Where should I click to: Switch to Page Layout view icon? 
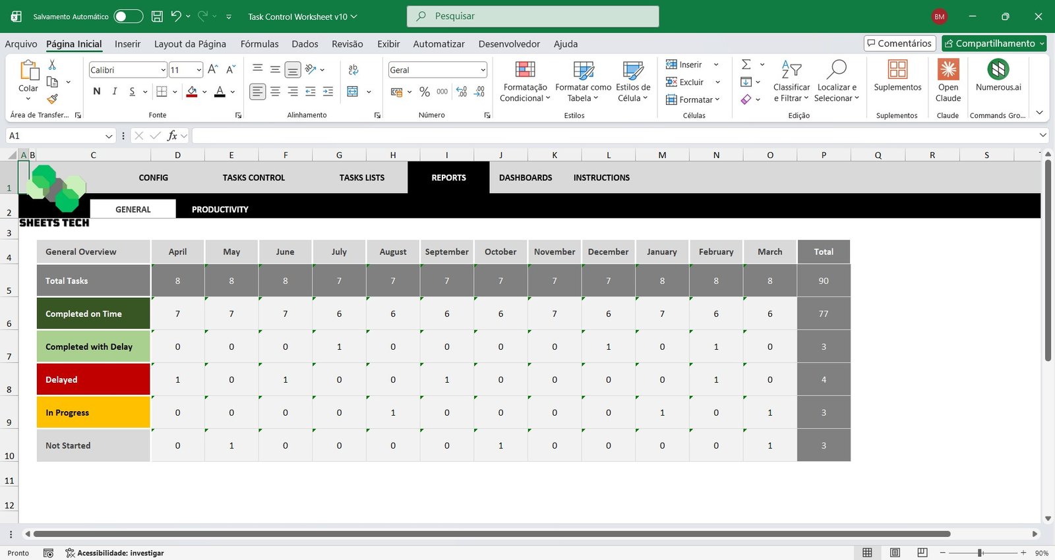pyautogui.click(x=895, y=553)
